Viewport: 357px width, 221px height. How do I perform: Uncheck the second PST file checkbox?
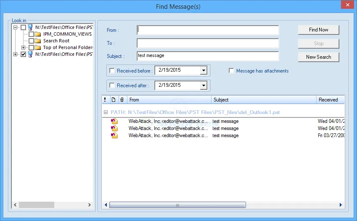(x=23, y=54)
